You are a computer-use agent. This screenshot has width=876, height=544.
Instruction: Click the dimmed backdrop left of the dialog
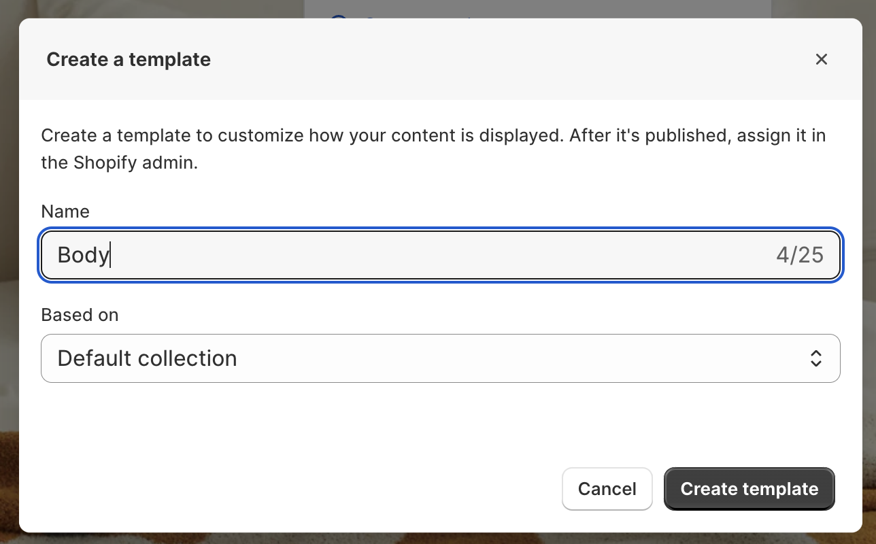(9, 272)
